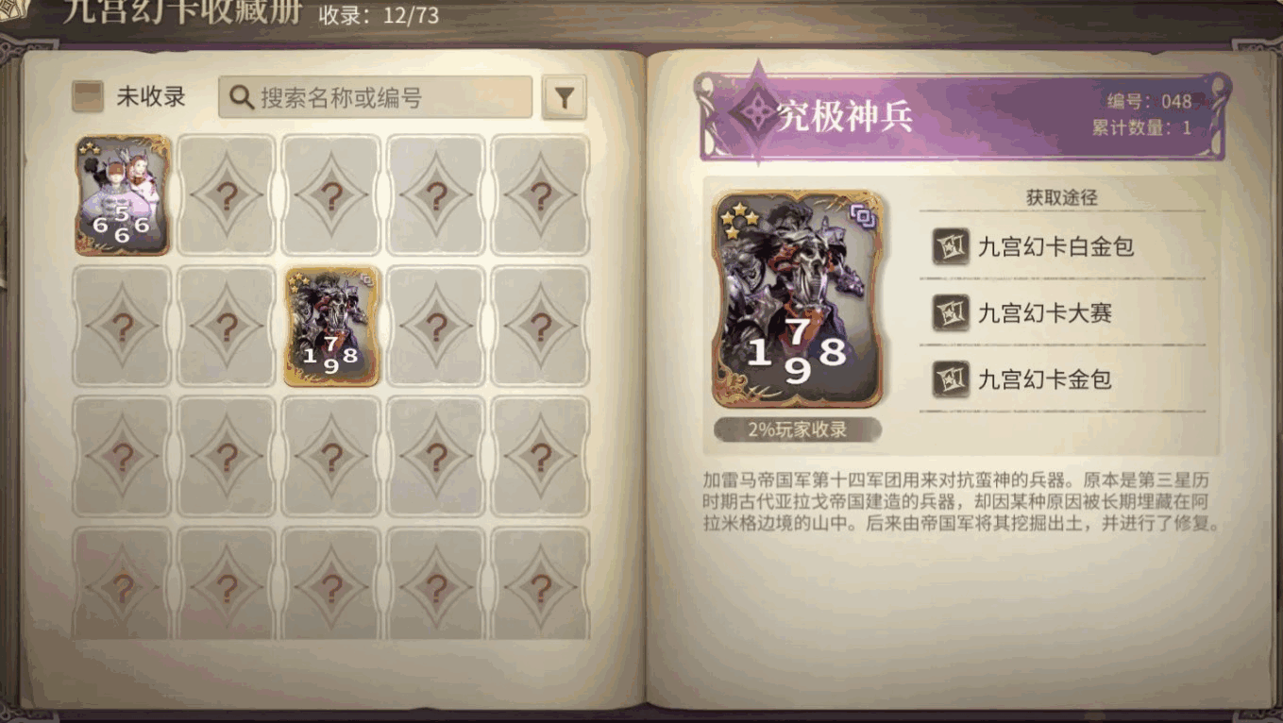The height and width of the screenshot is (723, 1283).
Task: Click the 九宫幻卡白金包 source icon
Action: coord(951,247)
